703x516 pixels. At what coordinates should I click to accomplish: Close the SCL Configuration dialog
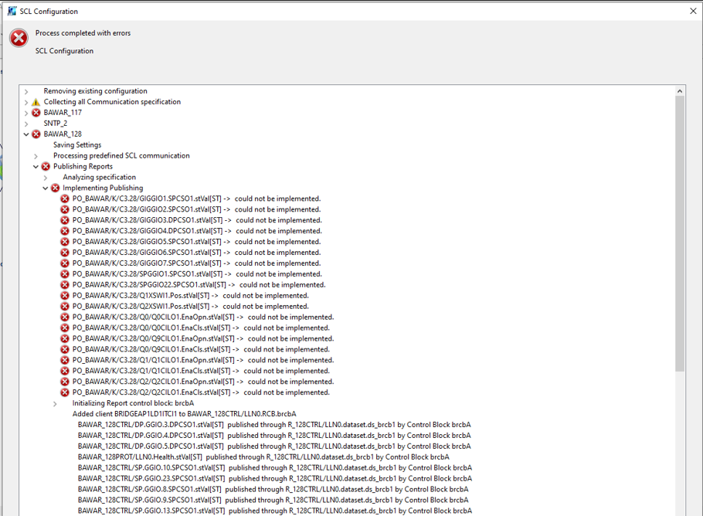(x=692, y=12)
